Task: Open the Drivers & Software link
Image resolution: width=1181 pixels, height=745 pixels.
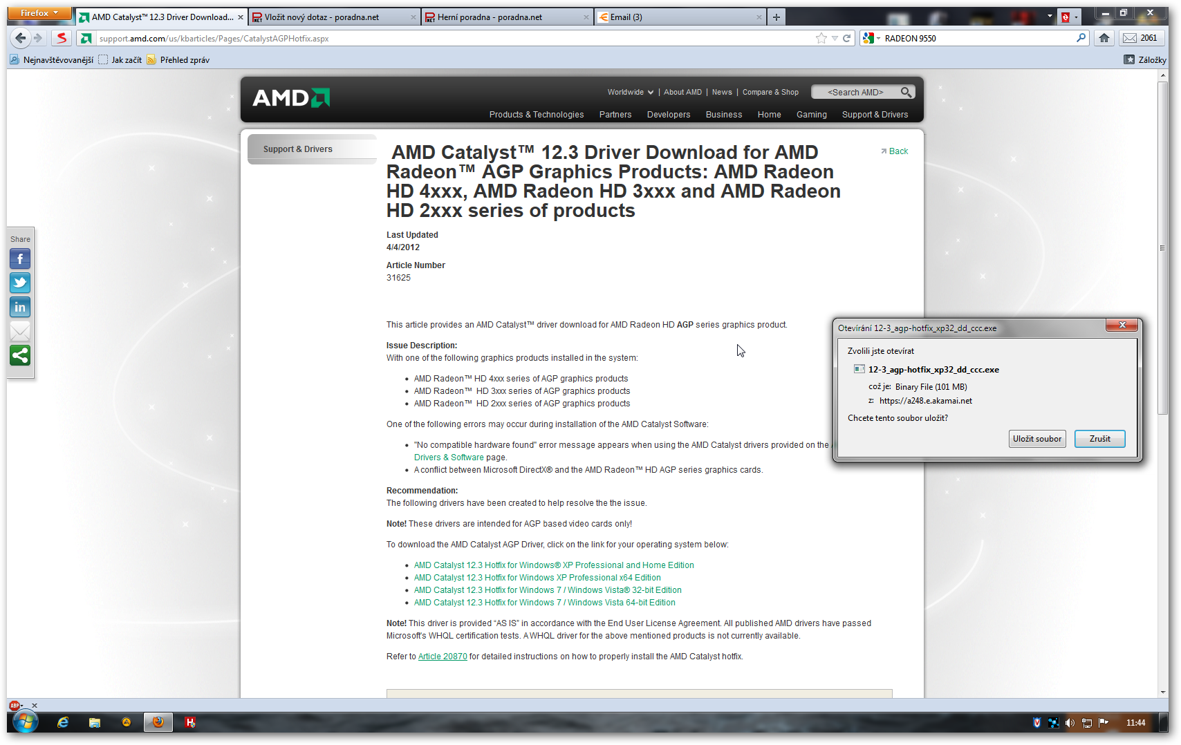Action: click(449, 458)
